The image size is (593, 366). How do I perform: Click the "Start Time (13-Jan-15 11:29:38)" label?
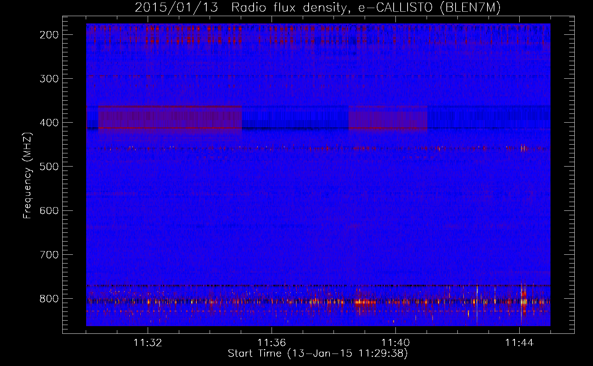(318, 354)
